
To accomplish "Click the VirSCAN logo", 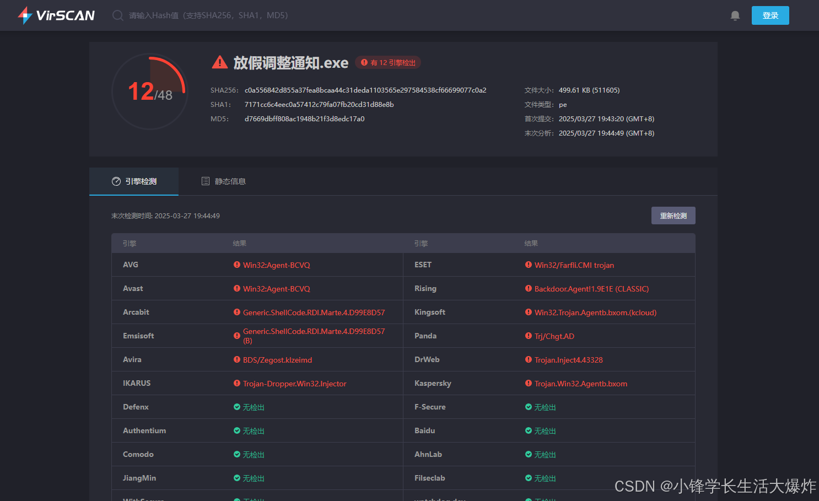I will click(56, 15).
